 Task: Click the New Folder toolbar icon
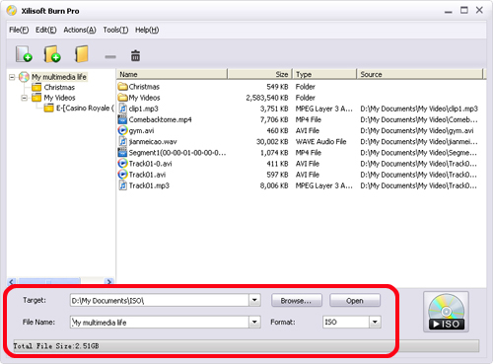[81, 54]
